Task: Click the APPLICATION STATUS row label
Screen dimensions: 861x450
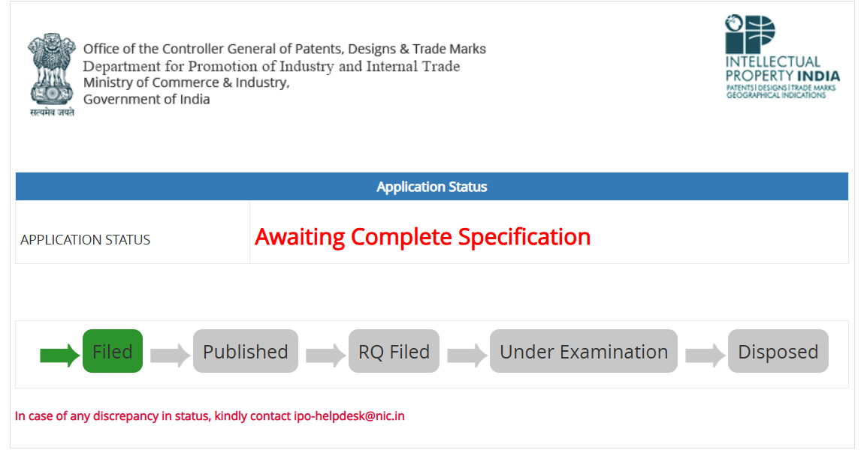Action: pyautogui.click(x=86, y=240)
